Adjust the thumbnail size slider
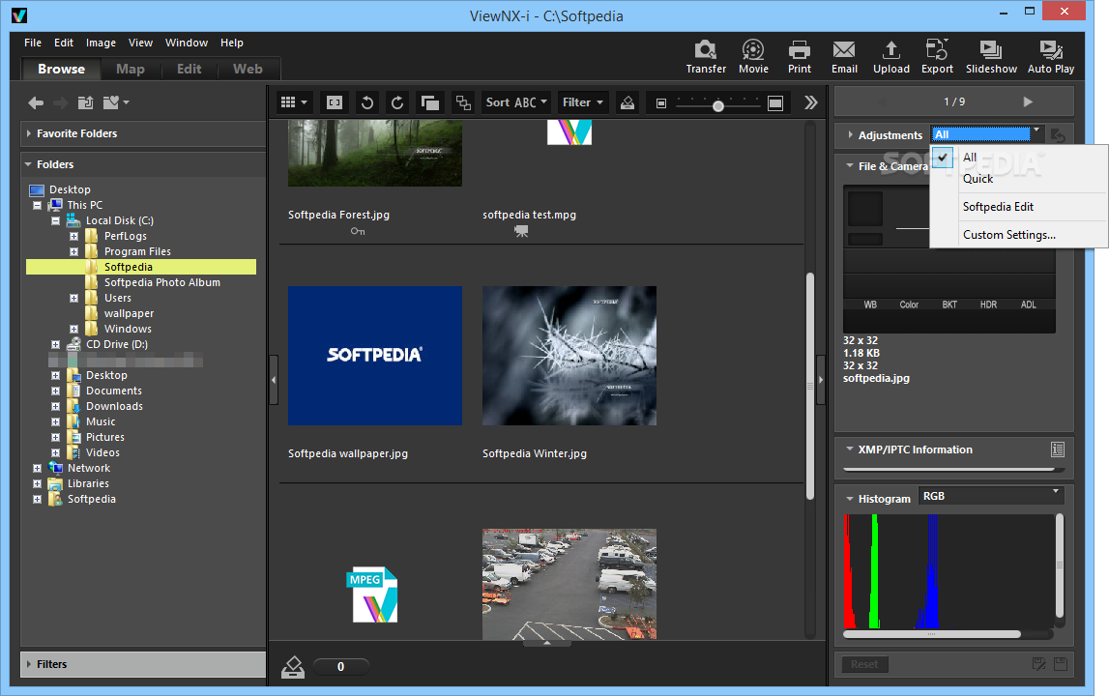This screenshot has height=696, width=1109. pos(717,106)
